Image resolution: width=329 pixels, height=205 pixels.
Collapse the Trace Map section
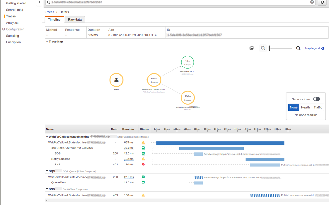click(x=47, y=42)
